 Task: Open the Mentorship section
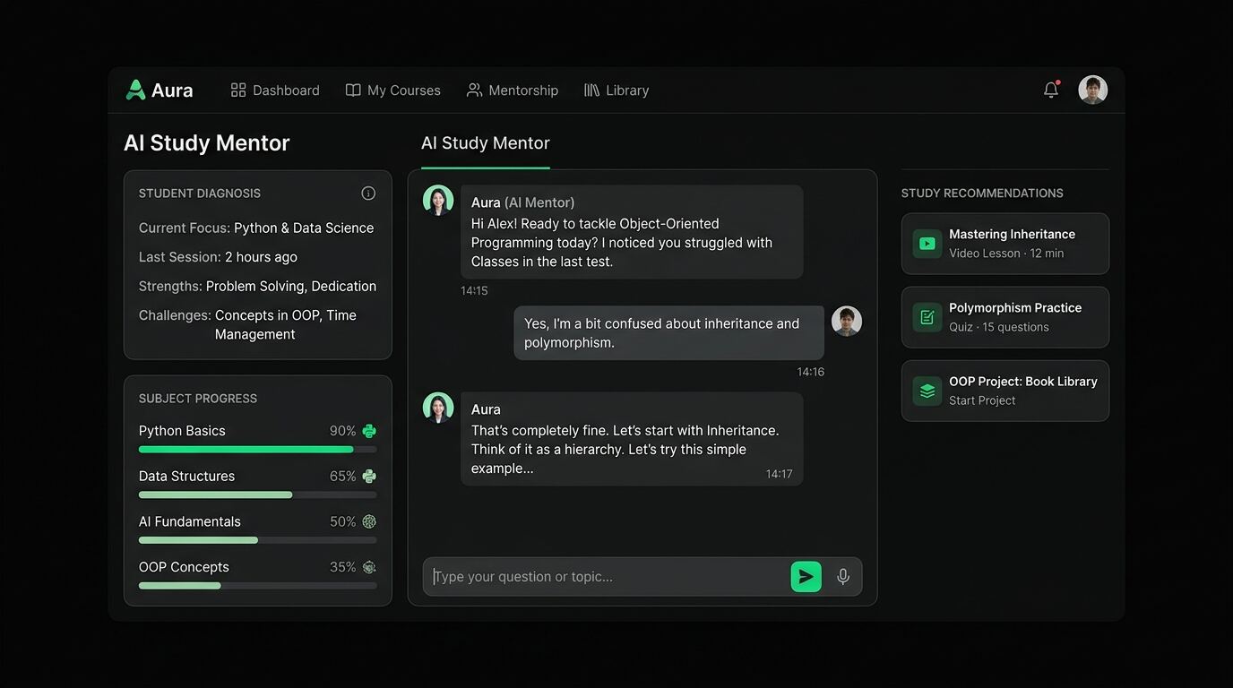pyautogui.click(x=513, y=90)
